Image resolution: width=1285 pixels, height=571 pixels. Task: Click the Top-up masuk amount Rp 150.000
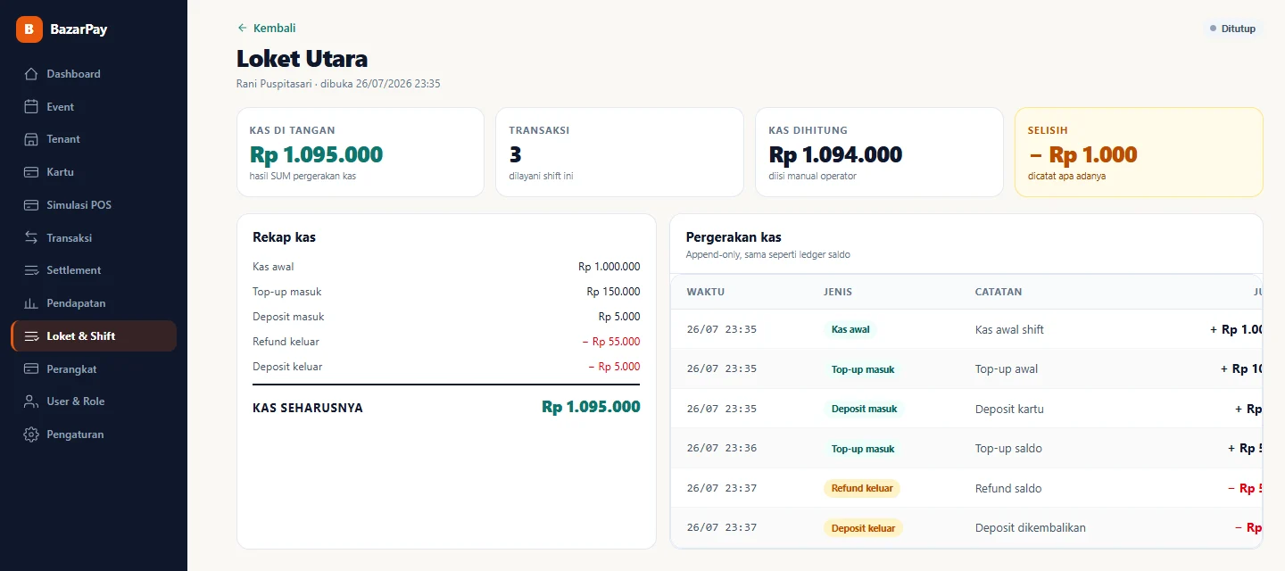pos(613,292)
